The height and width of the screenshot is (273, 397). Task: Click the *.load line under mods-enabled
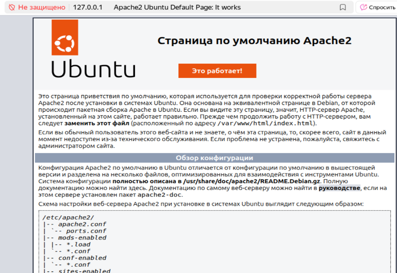click(78, 244)
